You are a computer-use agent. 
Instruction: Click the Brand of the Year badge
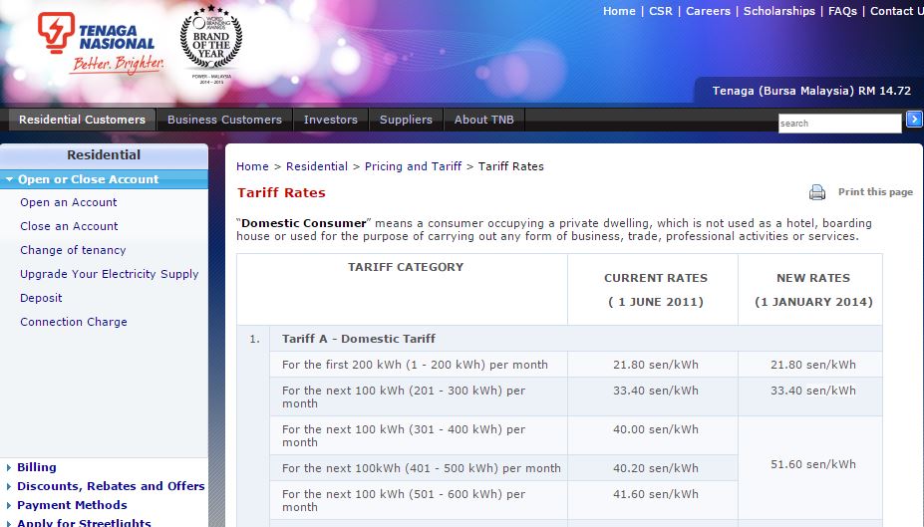210,40
